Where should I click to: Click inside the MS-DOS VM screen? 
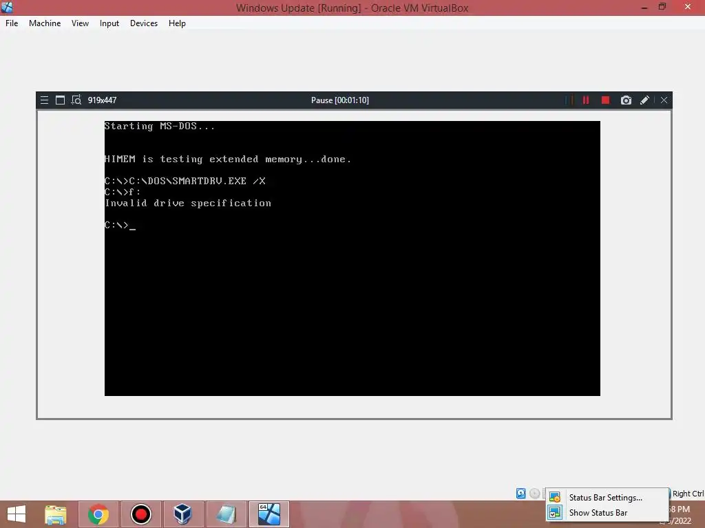[x=352, y=258]
